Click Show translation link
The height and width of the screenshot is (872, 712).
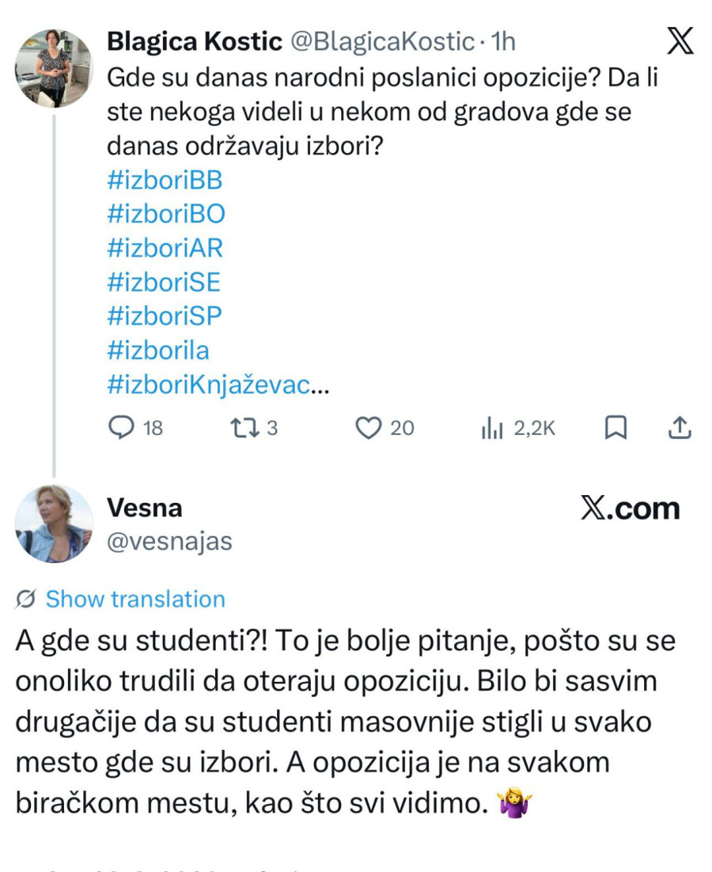tap(135, 600)
